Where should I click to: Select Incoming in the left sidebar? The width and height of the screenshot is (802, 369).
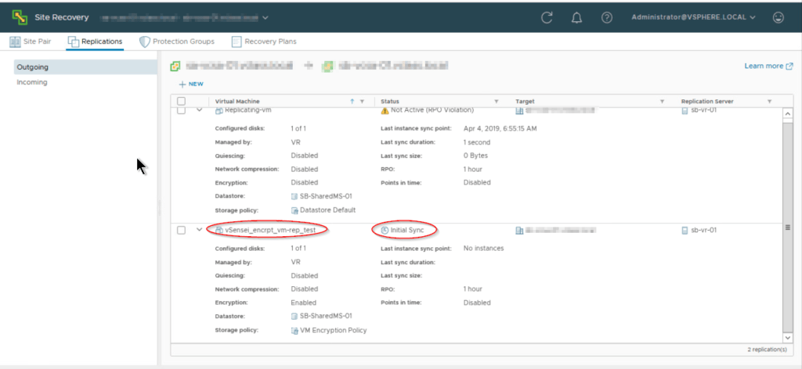[x=32, y=82]
